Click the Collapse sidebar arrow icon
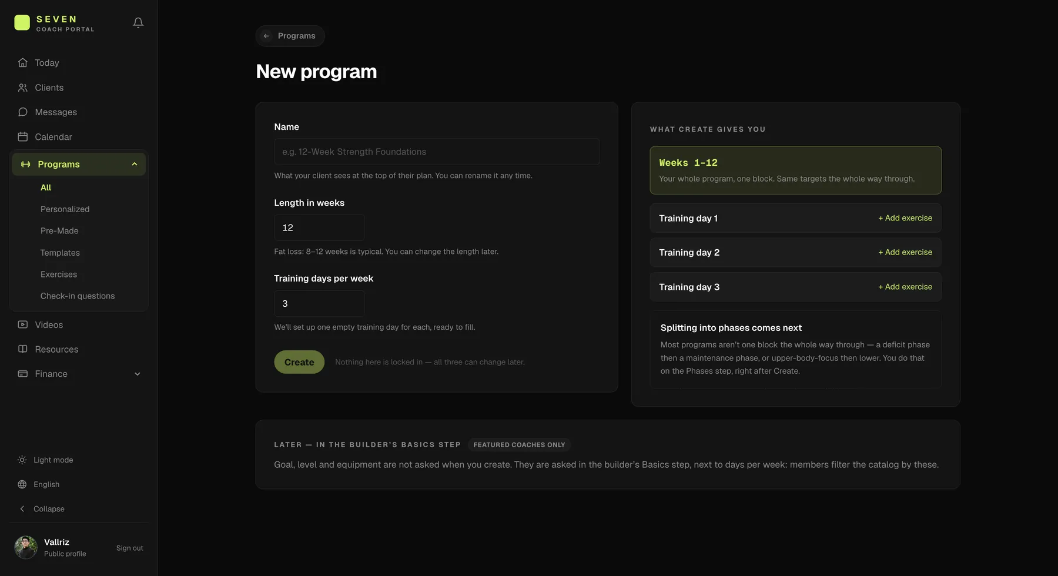Viewport: 1058px width, 576px height. pyautogui.click(x=22, y=509)
